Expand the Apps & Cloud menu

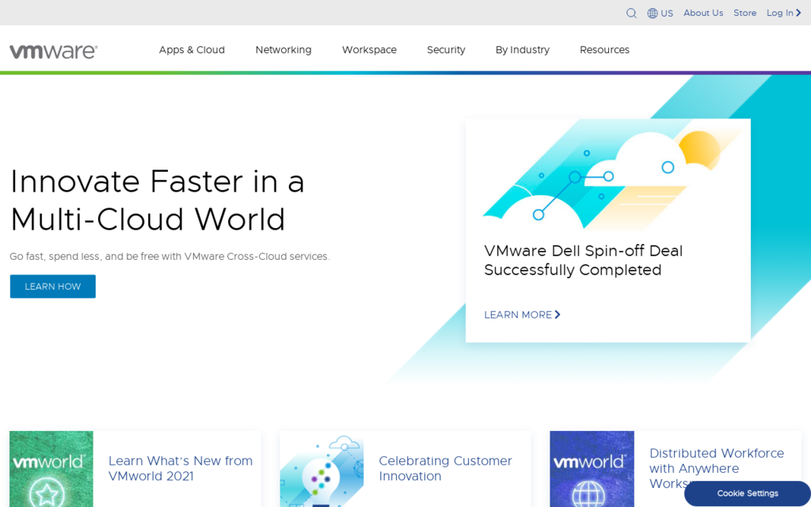pyautogui.click(x=192, y=50)
